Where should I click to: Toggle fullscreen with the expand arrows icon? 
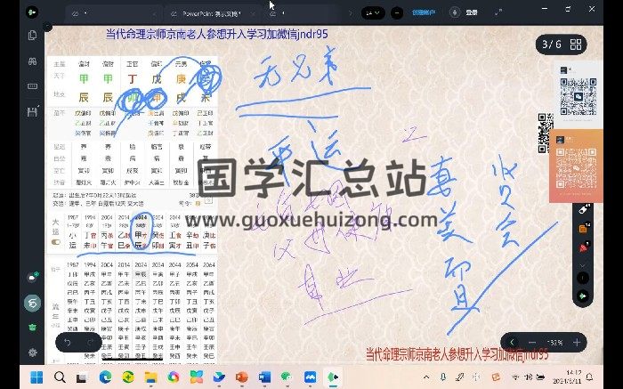click(x=498, y=12)
